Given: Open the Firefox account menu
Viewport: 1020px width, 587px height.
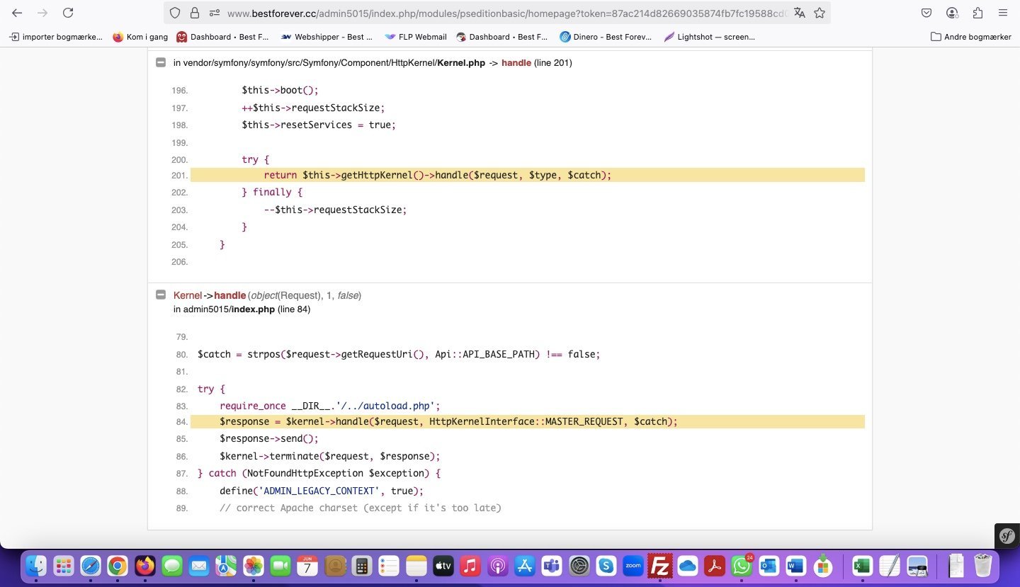Looking at the screenshot, I should click(952, 13).
